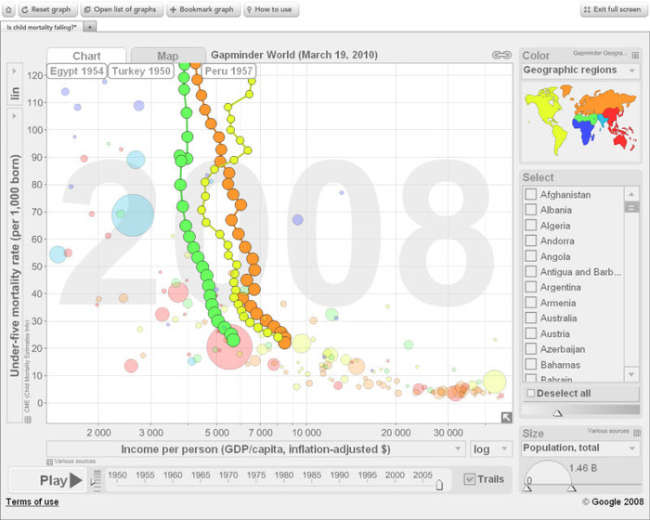
Task: Check the Afghanistan checkbox
Action: [x=530, y=194]
